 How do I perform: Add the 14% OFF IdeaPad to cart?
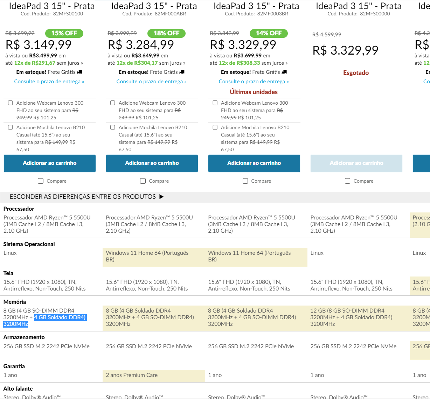(x=254, y=163)
